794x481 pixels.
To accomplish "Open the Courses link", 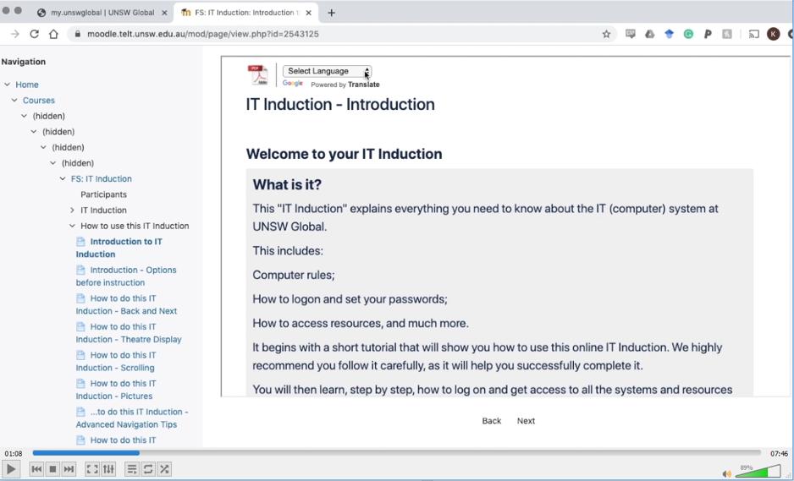I will 38,100.
